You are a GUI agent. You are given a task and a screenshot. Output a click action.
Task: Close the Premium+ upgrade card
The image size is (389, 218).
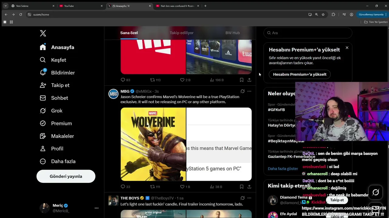tap(347, 48)
